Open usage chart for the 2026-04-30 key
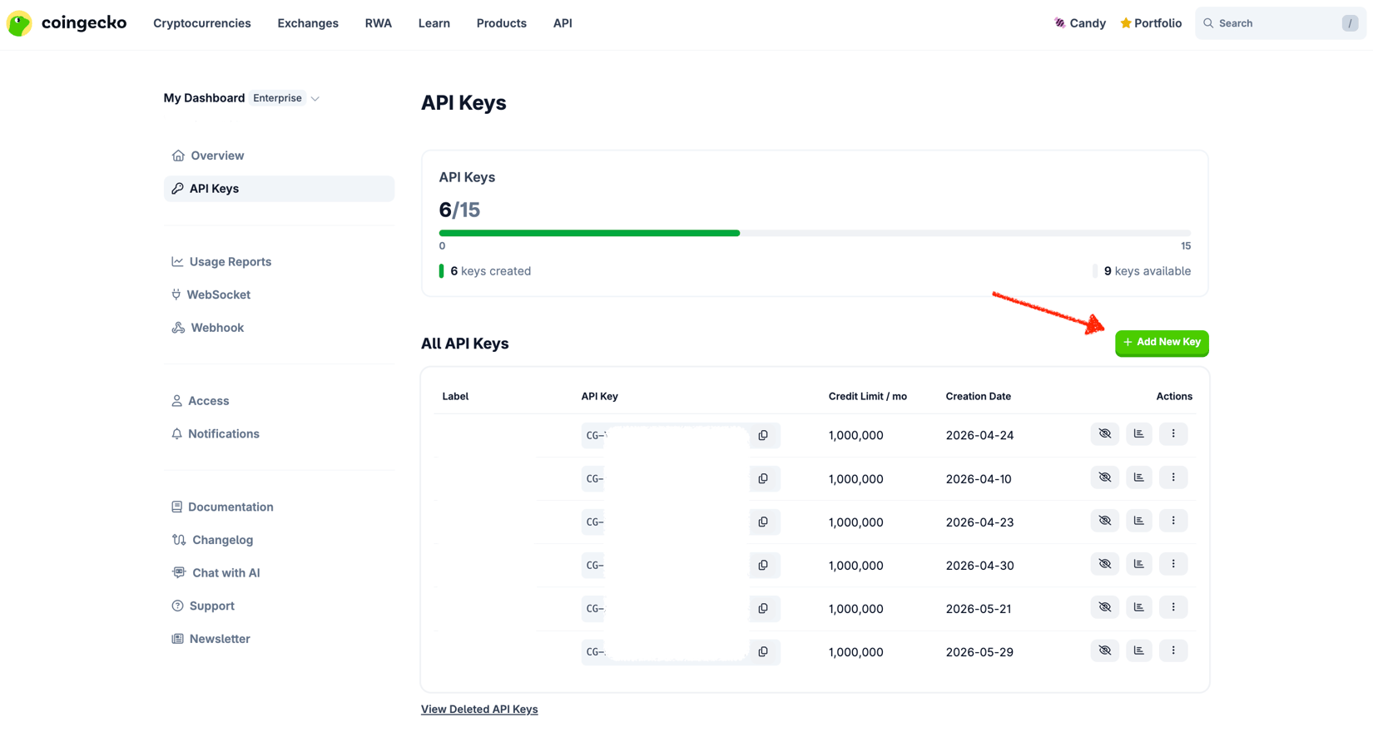The height and width of the screenshot is (747, 1373). point(1139,564)
